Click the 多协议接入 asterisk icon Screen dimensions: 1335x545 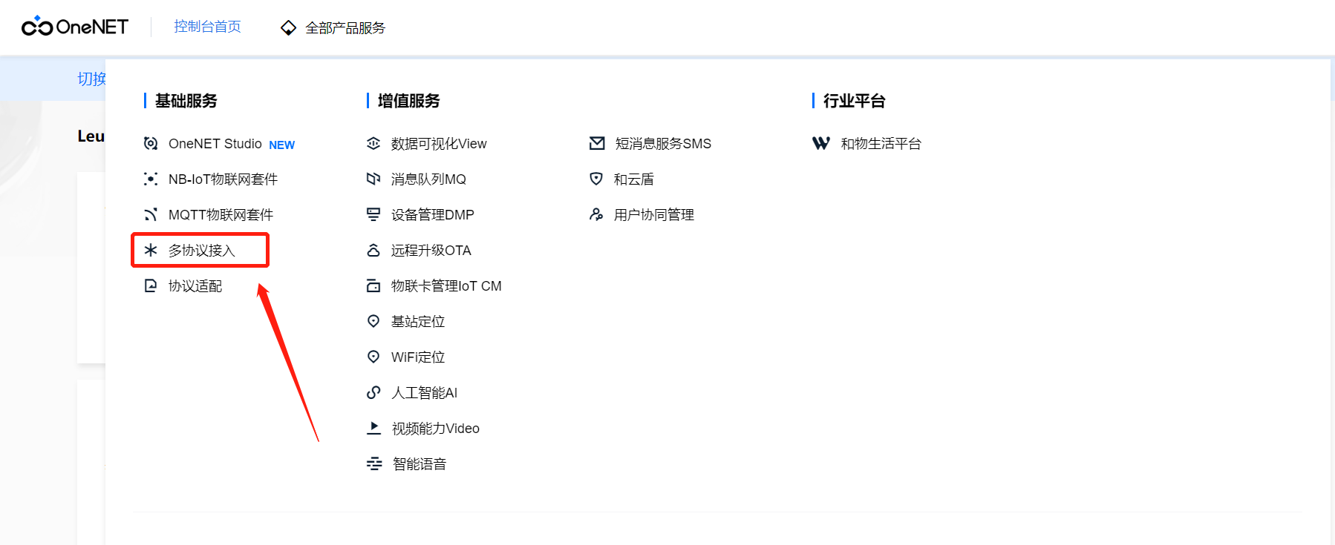(151, 250)
